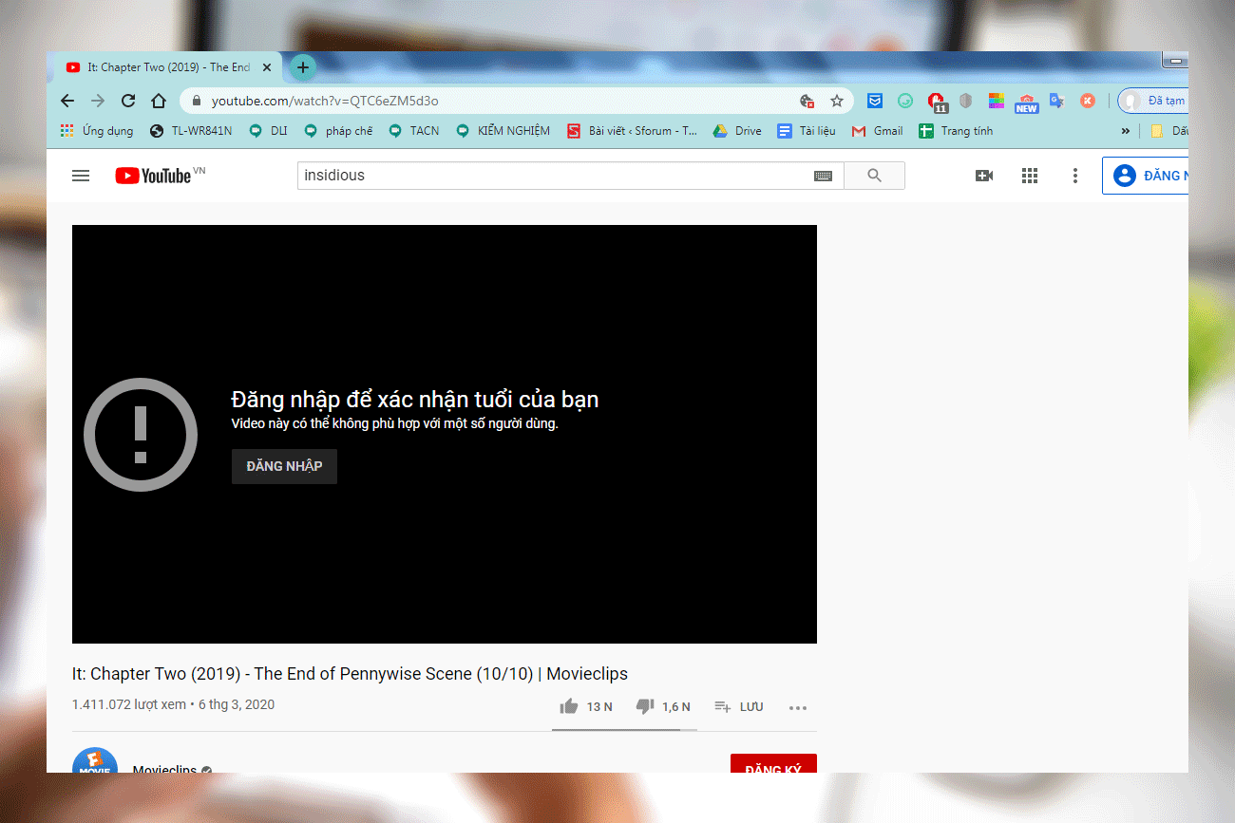Close the It: Chapter Two tab
The height and width of the screenshot is (823, 1235).
(267, 67)
